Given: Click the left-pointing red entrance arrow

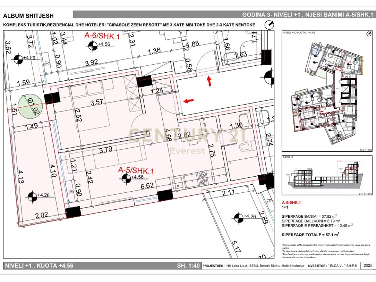Looking at the screenshot, I should click(x=189, y=101).
